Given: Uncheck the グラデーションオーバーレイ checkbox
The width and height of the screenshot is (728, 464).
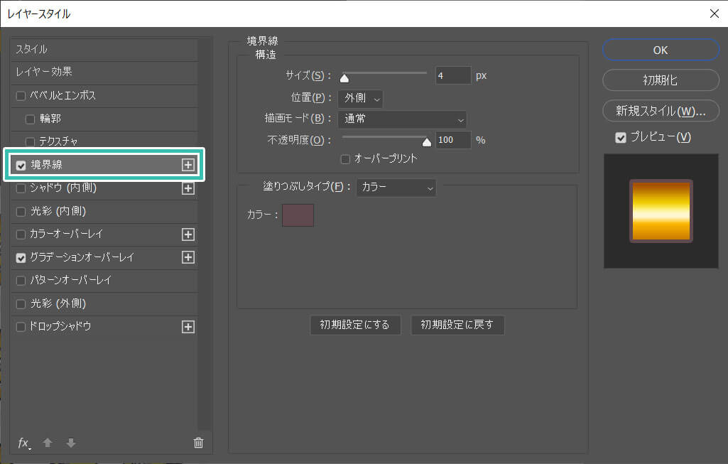Looking at the screenshot, I should [x=21, y=258].
